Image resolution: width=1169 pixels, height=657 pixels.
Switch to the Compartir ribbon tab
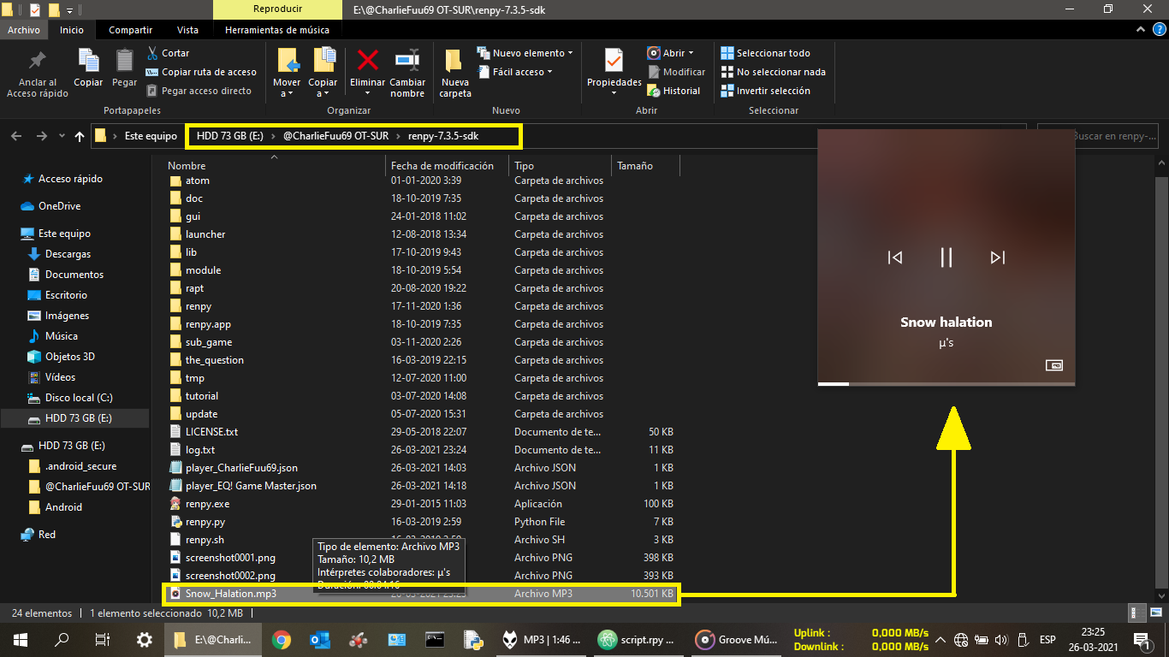tap(130, 30)
